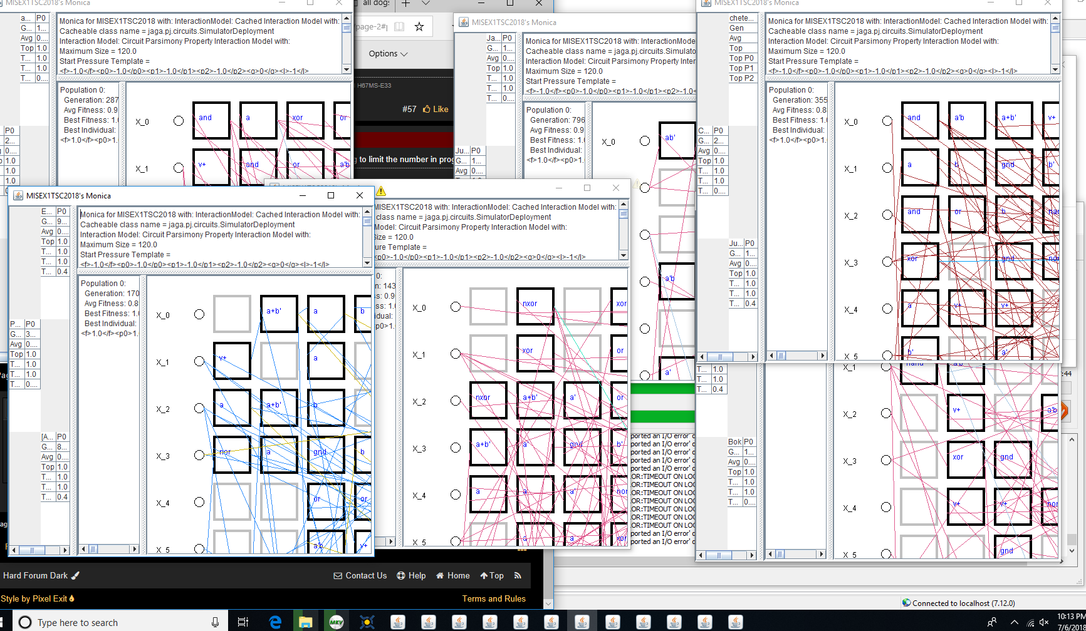
Task: Expand the browser Options dropdown
Action: coord(388,54)
